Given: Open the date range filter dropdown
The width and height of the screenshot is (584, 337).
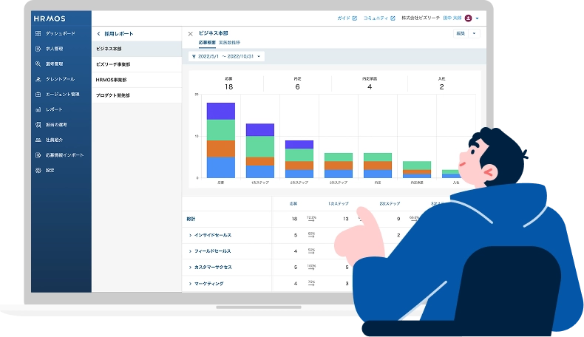Looking at the screenshot, I should tap(227, 56).
